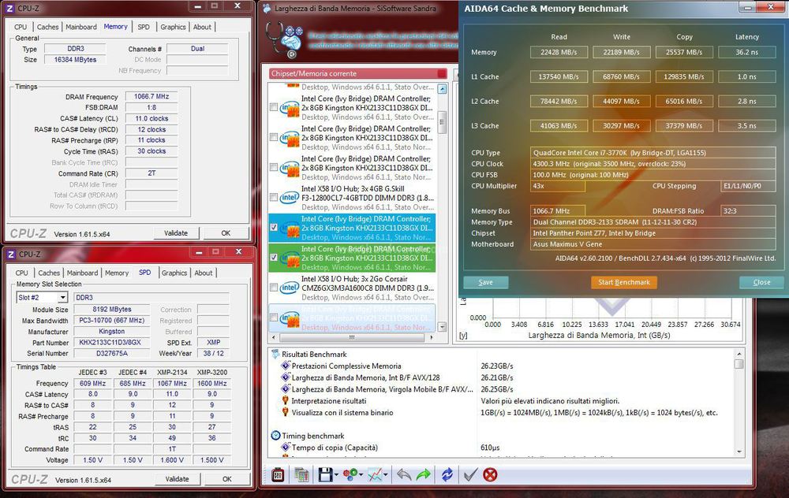The height and width of the screenshot is (498, 789).
Task: Click the Max Bandwidth value PC3-10700 (667 MHz)
Action: [x=112, y=320]
